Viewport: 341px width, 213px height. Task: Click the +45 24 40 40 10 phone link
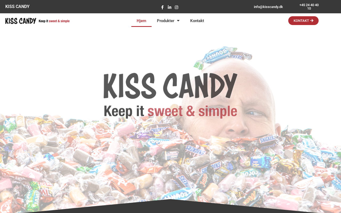coord(309,7)
